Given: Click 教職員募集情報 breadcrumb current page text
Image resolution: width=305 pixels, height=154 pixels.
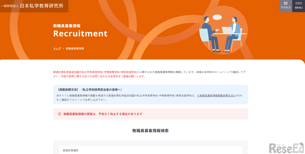Looking at the screenshot, I should [x=75, y=49].
